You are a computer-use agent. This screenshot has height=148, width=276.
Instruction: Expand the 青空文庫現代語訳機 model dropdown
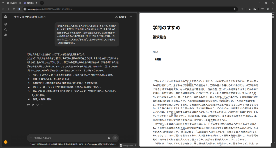[x=30, y=17]
